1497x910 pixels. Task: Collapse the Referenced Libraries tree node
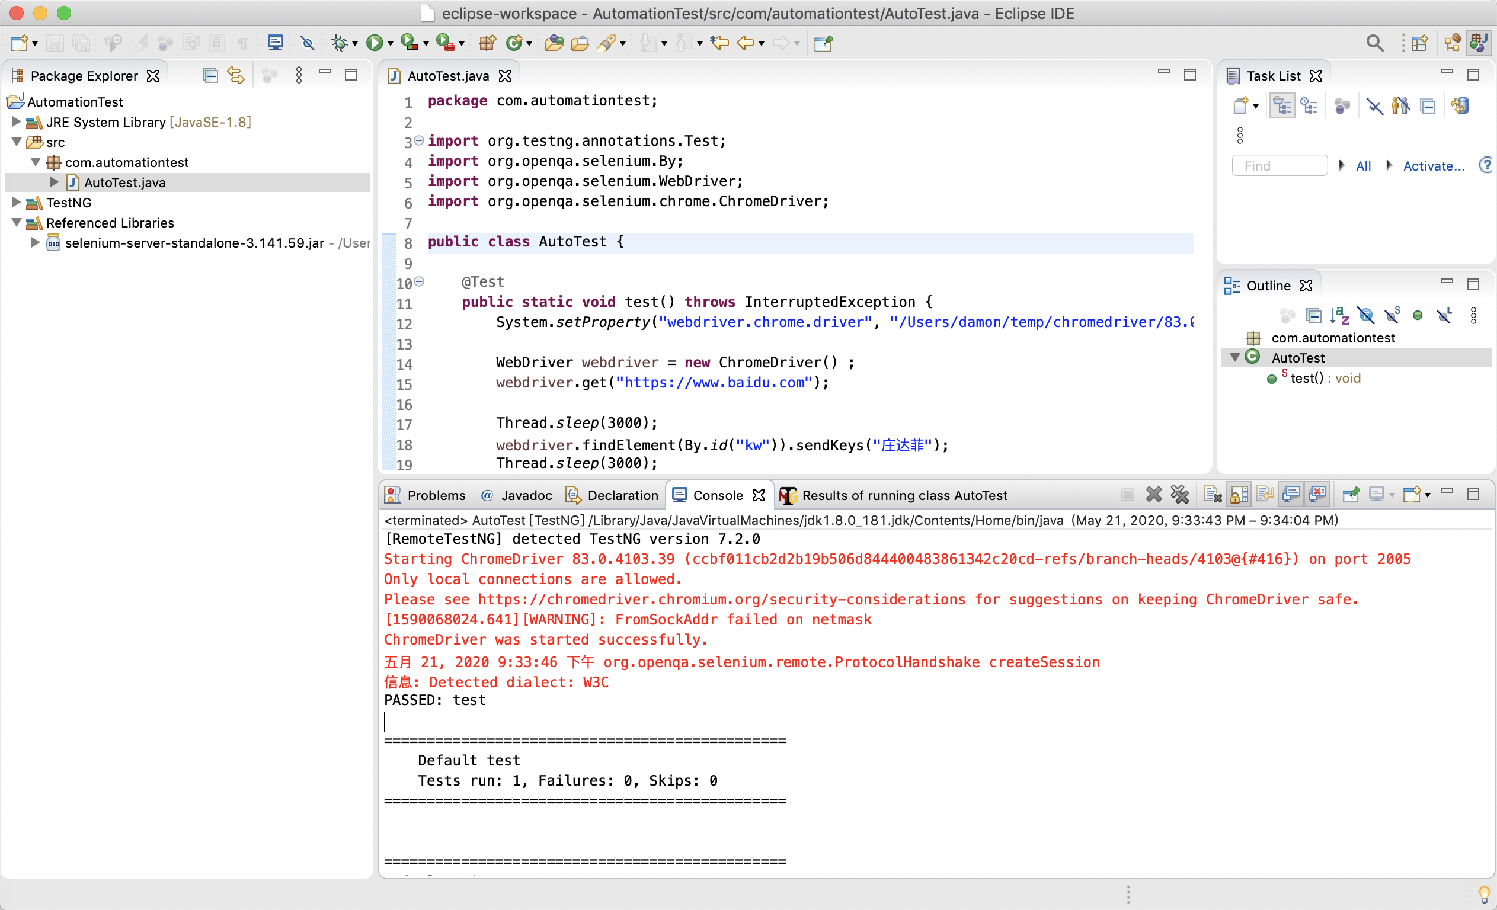(x=17, y=223)
